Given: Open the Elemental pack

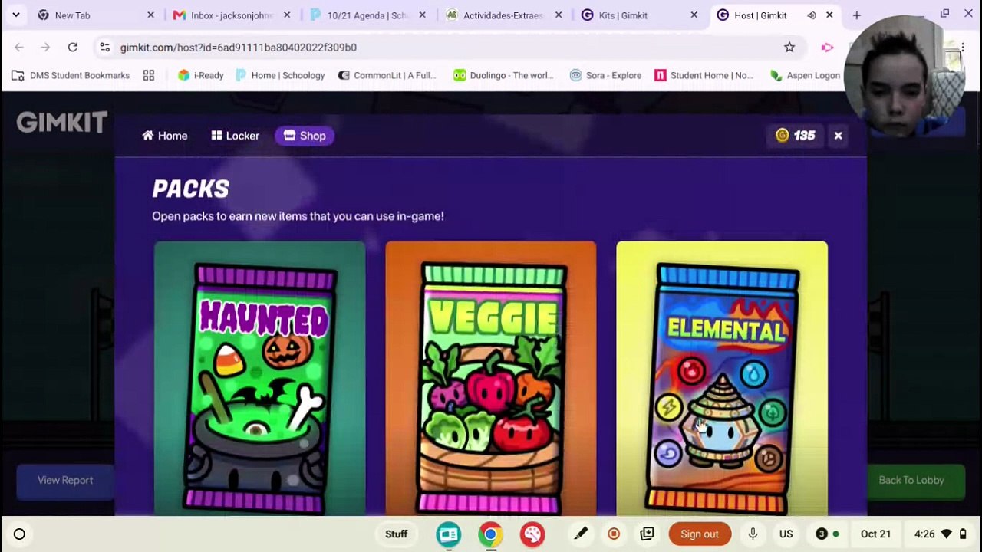Looking at the screenshot, I should click(x=722, y=378).
